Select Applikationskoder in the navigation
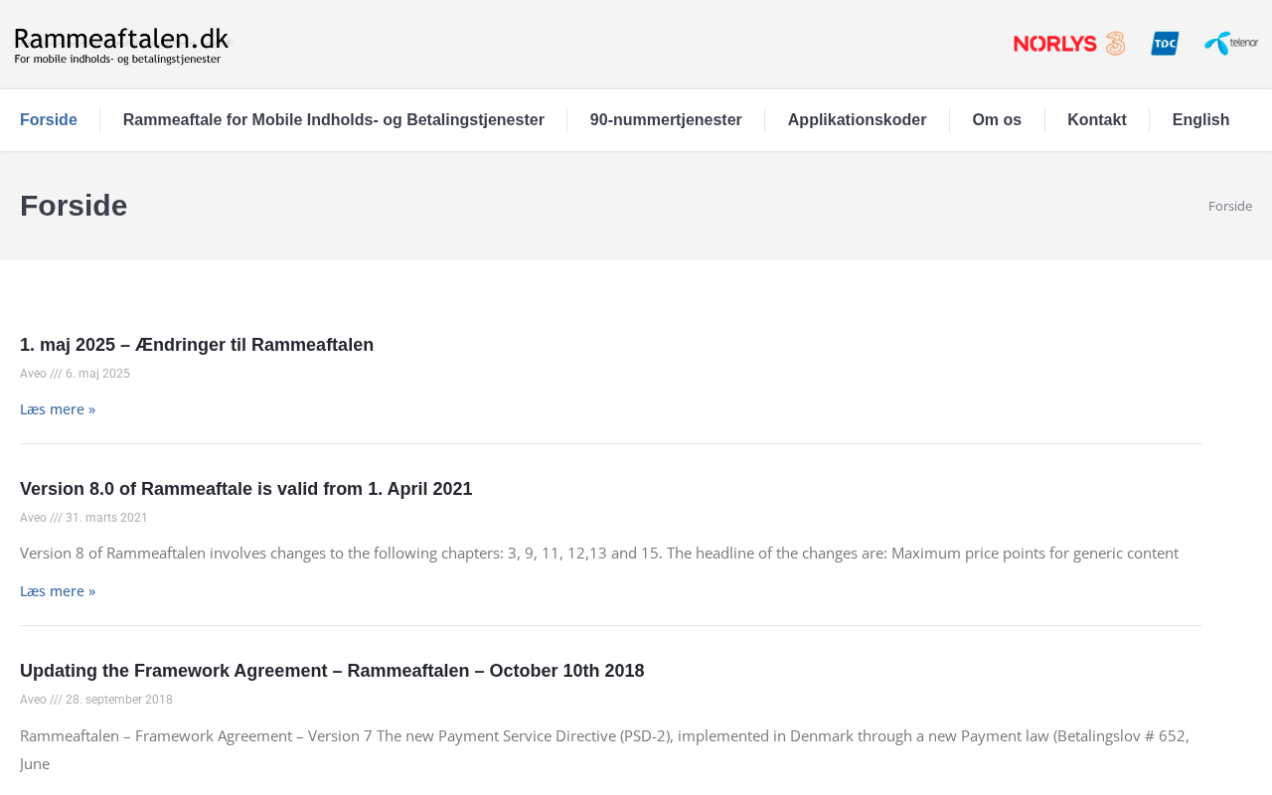The width and height of the screenshot is (1272, 795). pyautogui.click(x=857, y=120)
